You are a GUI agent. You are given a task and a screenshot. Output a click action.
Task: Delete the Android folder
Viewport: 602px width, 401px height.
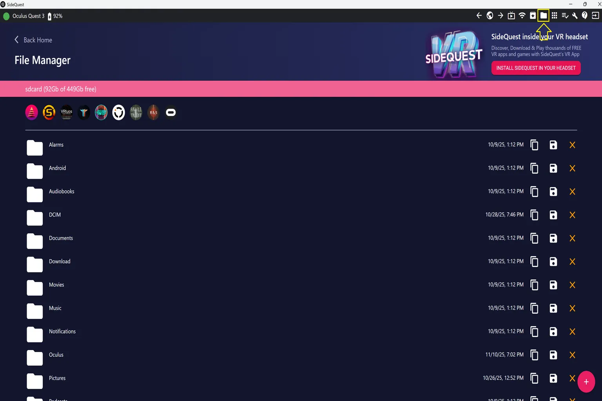[x=572, y=168]
